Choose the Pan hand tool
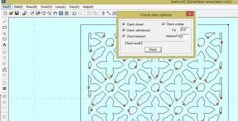This screenshot has height=121, width=238. coord(55,14)
